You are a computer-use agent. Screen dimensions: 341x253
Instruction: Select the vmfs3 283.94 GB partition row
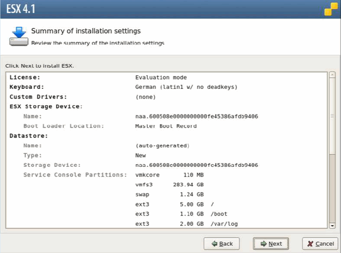[x=169, y=185]
